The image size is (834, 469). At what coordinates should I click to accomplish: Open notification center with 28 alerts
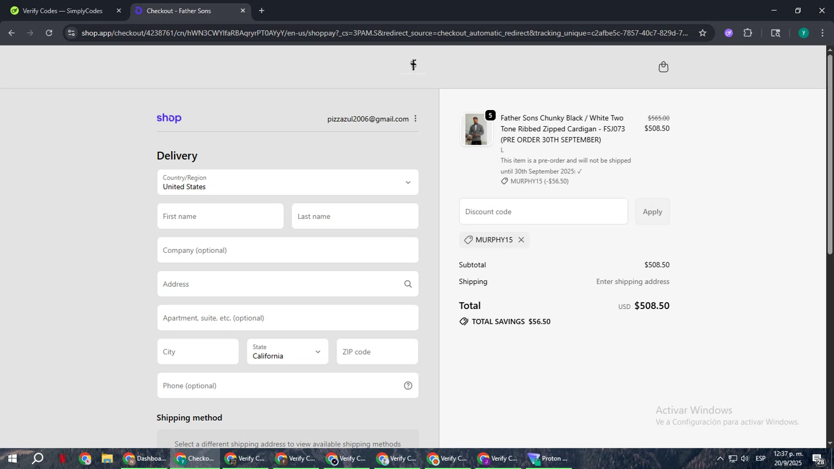pos(818,459)
